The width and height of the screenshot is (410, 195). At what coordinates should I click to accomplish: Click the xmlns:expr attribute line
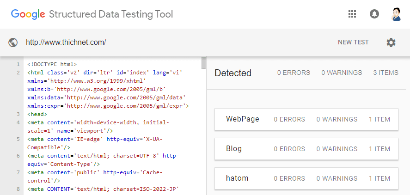pos(108,106)
